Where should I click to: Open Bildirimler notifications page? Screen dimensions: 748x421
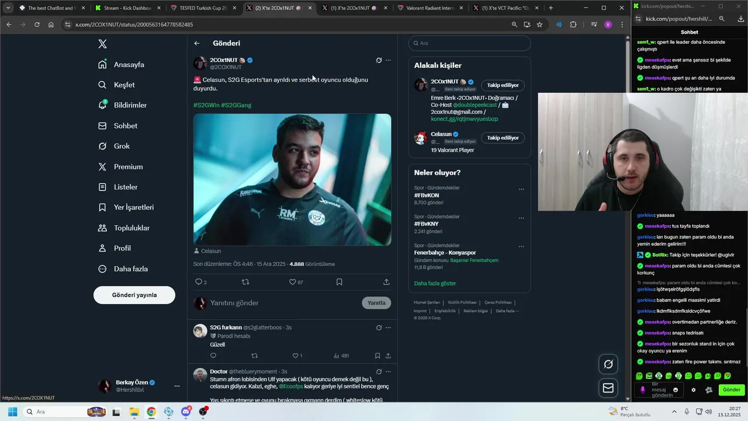[123, 105]
